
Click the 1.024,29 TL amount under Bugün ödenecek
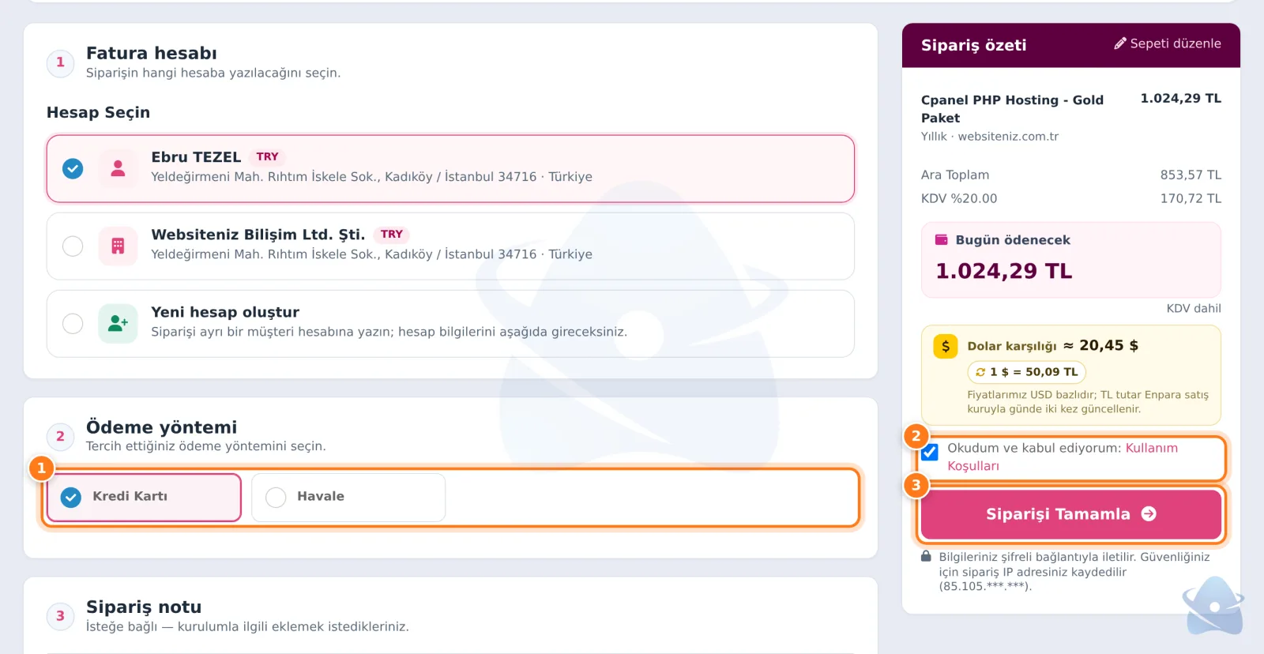coord(1004,271)
